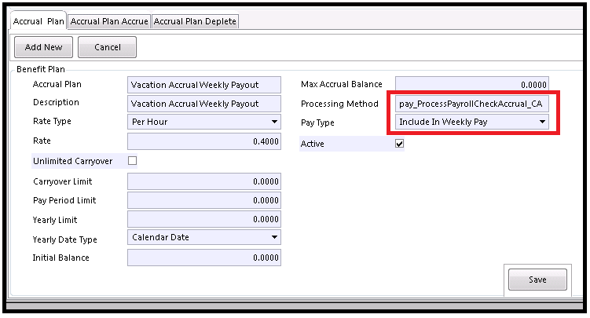This screenshot has height=318, width=590.
Task: Click the Add New button
Action: point(44,47)
